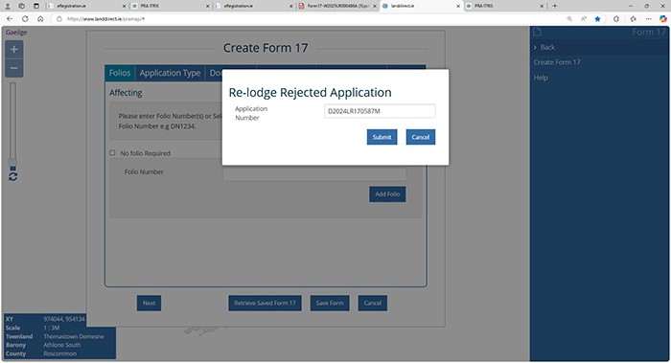The height and width of the screenshot is (363, 671).
Task: Click the document icon in Form 17 panel header
Action: [537, 32]
